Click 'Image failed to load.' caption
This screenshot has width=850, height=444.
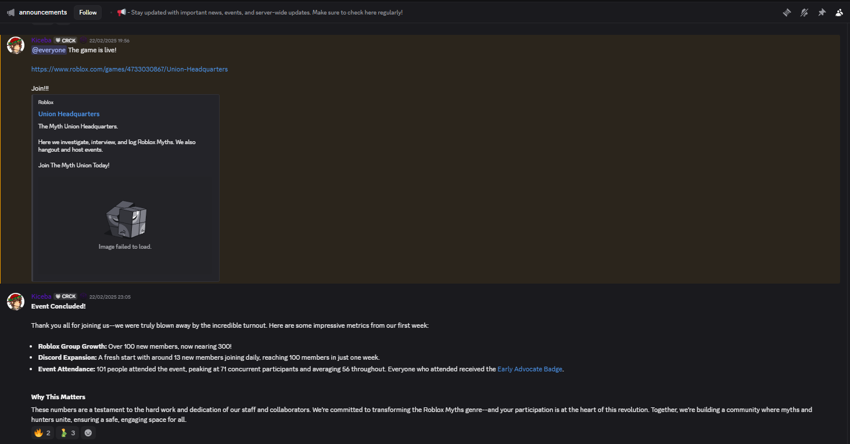click(125, 246)
